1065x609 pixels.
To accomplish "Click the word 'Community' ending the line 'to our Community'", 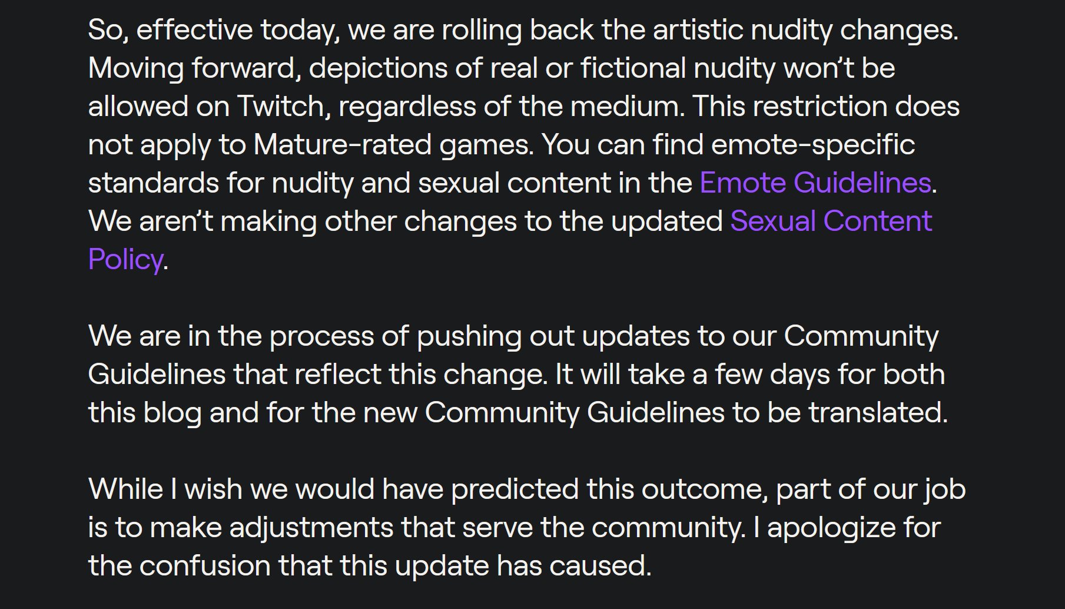I will [x=861, y=336].
